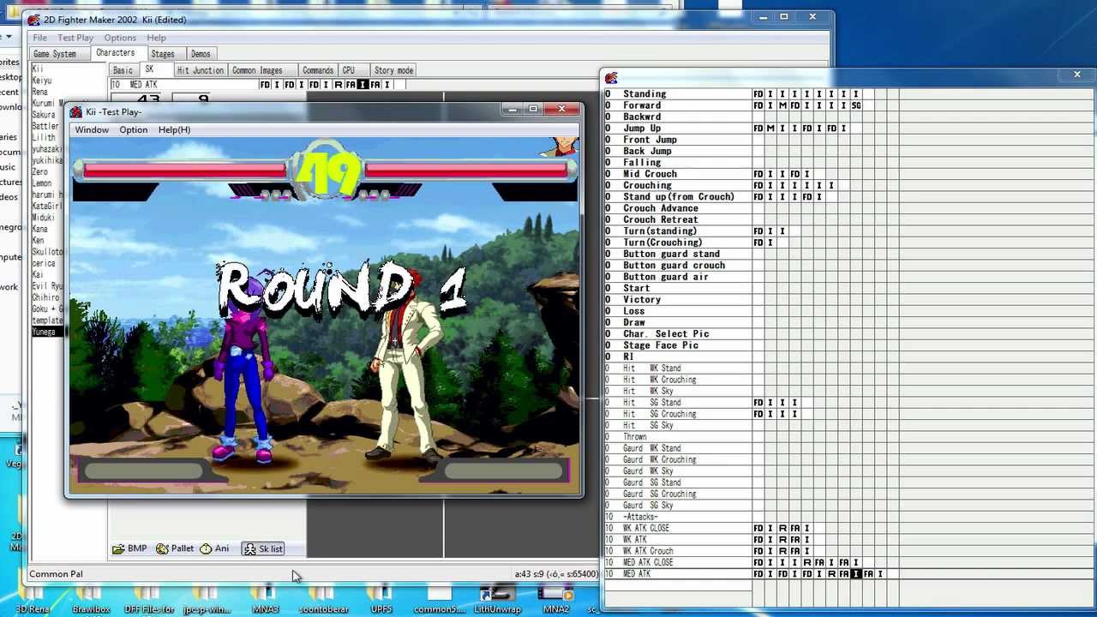Select the Gaurd WK Crouching row
This screenshot has height=617, width=1097.
point(677,460)
